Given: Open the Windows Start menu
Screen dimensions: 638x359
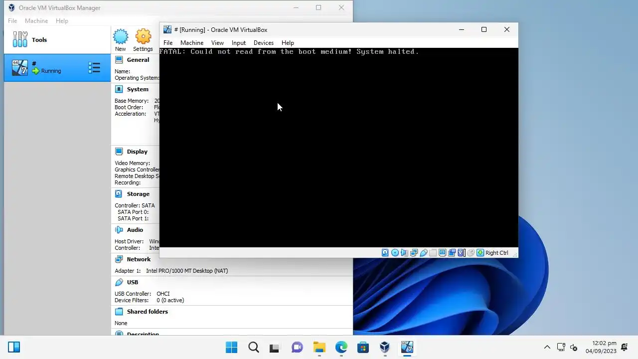Looking at the screenshot, I should click(231, 347).
